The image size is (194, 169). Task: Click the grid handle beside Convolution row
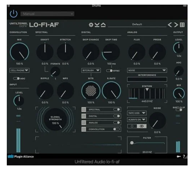(84, 129)
